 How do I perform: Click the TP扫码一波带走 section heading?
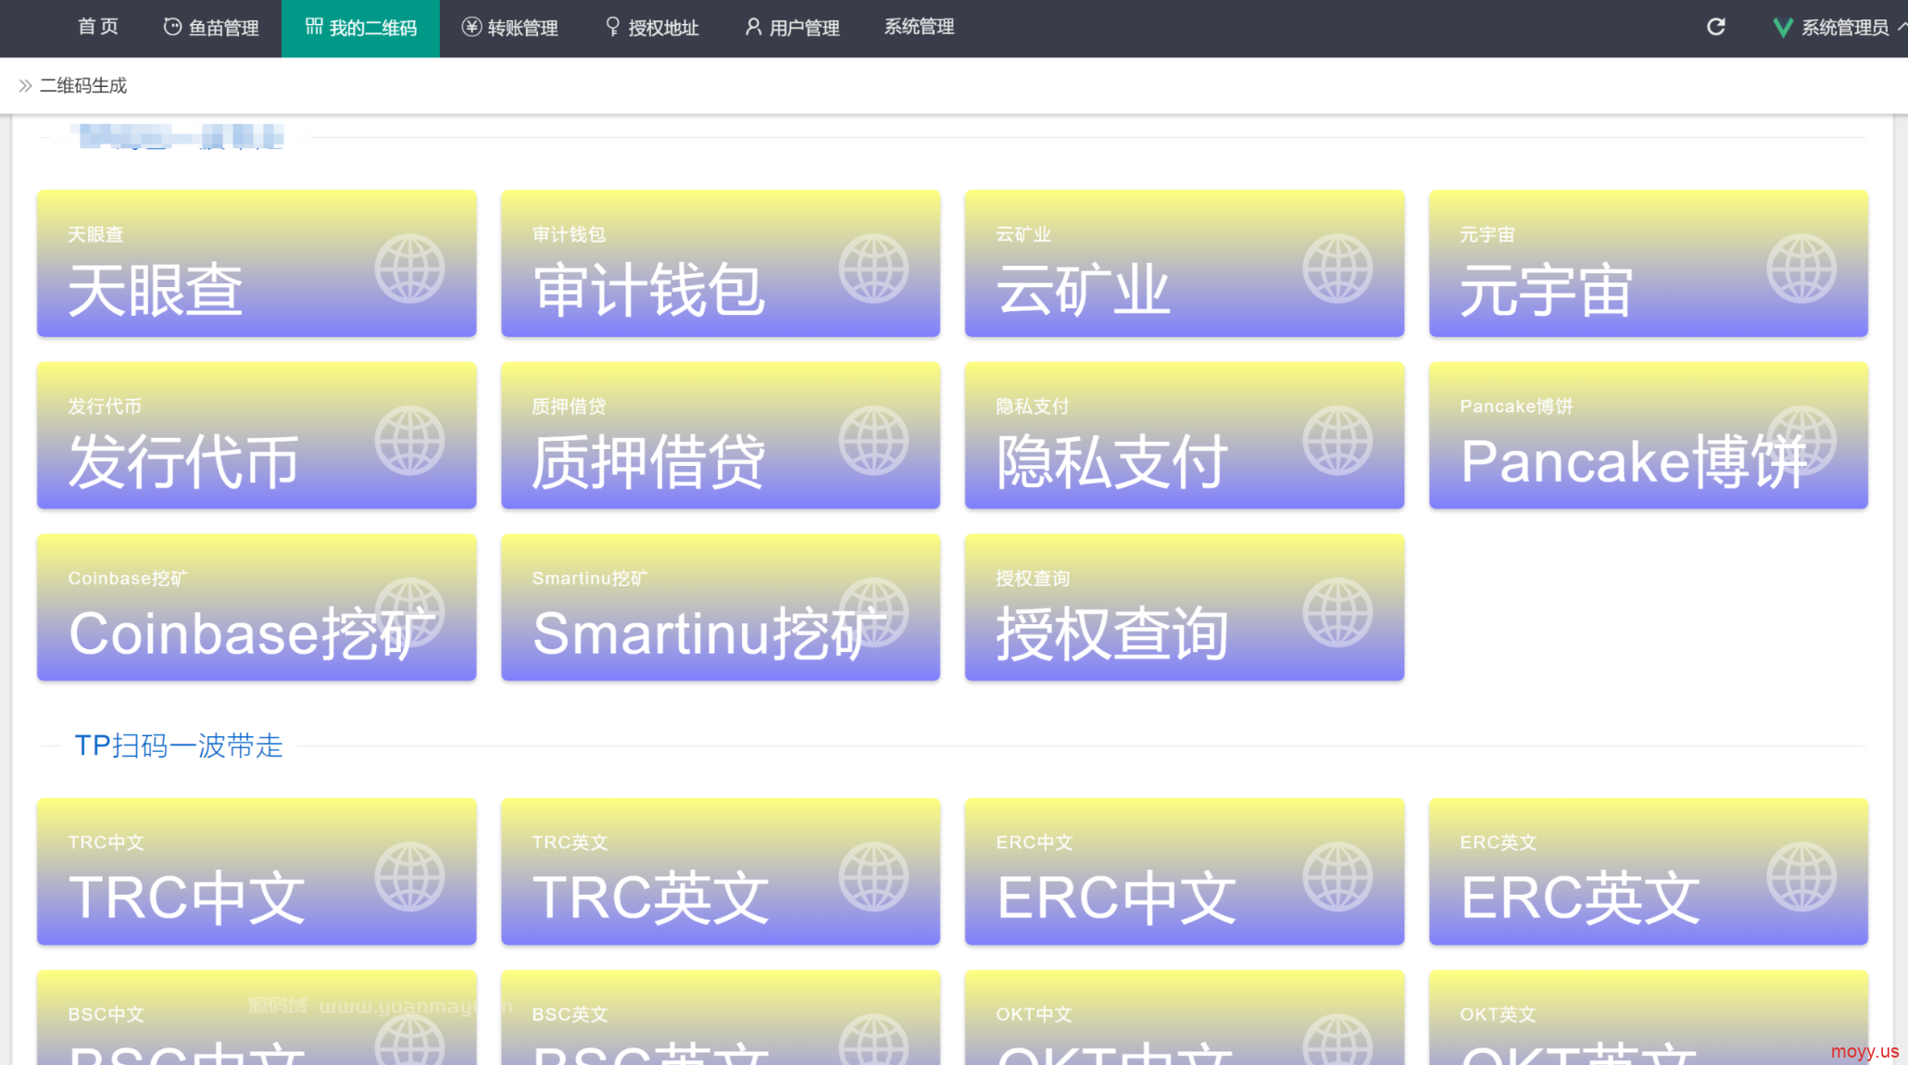pyautogui.click(x=179, y=745)
